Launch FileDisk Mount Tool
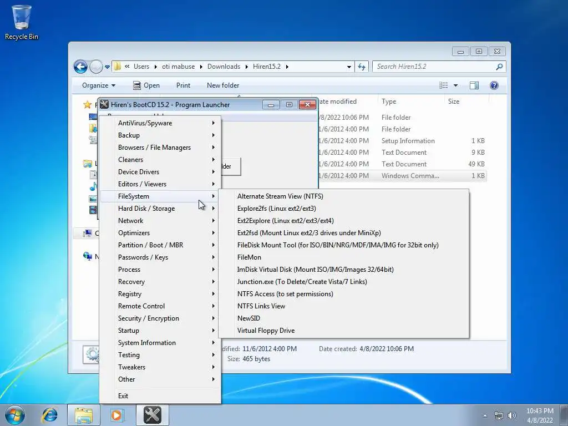The width and height of the screenshot is (568, 426). (343, 245)
